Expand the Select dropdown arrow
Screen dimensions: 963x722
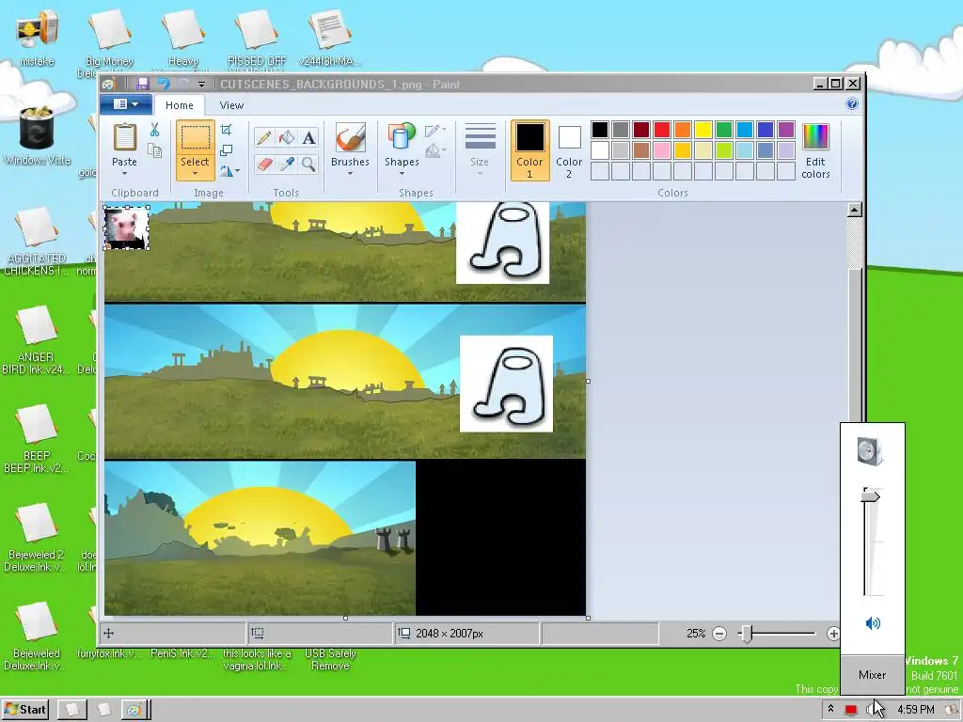(x=195, y=174)
